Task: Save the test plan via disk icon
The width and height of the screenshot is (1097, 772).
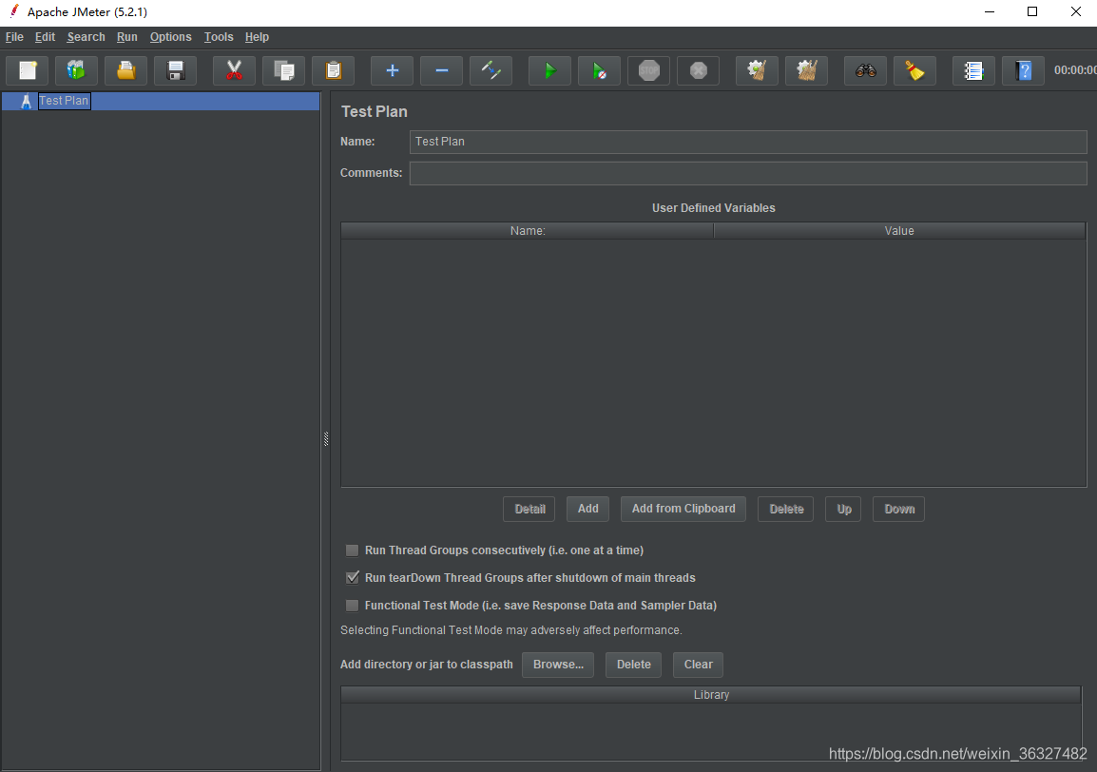Action: pos(175,70)
